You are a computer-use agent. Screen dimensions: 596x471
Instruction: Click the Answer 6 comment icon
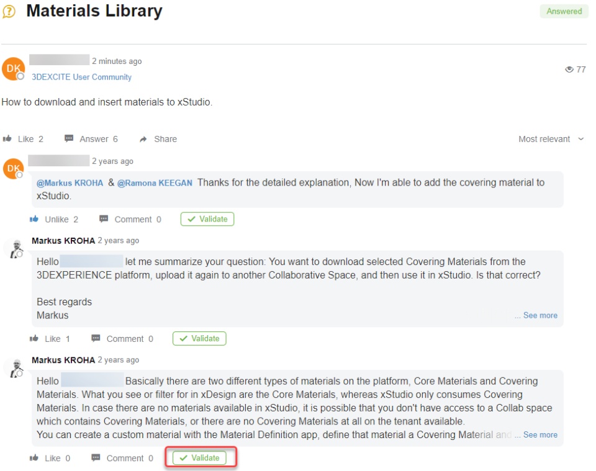[69, 138]
